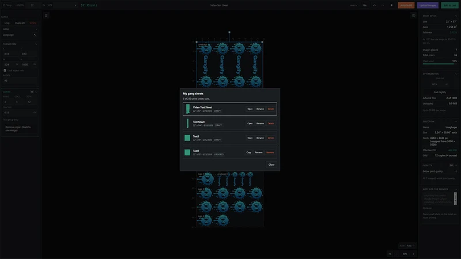Click the Upload images button
461x259 pixels.
pyautogui.click(x=428, y=5)
